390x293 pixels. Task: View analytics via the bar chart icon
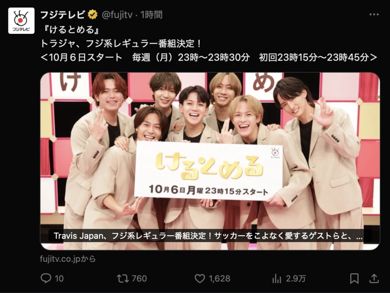(x=277, y=279)
